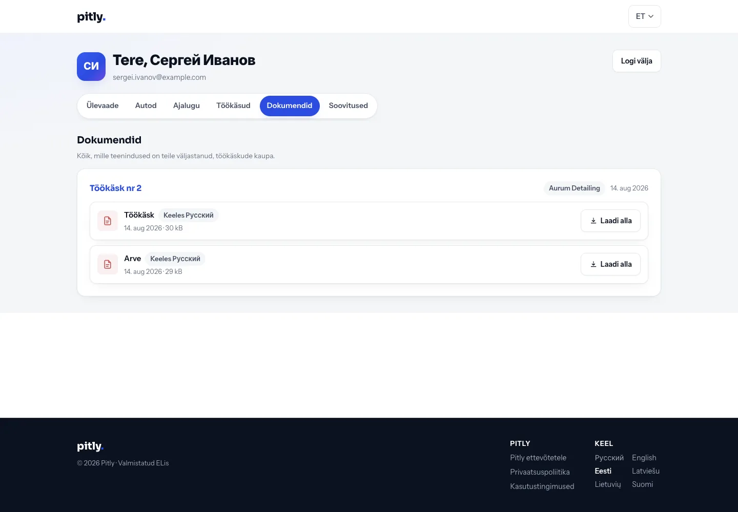Switch the language to Русский in the footer

(609, 458)
